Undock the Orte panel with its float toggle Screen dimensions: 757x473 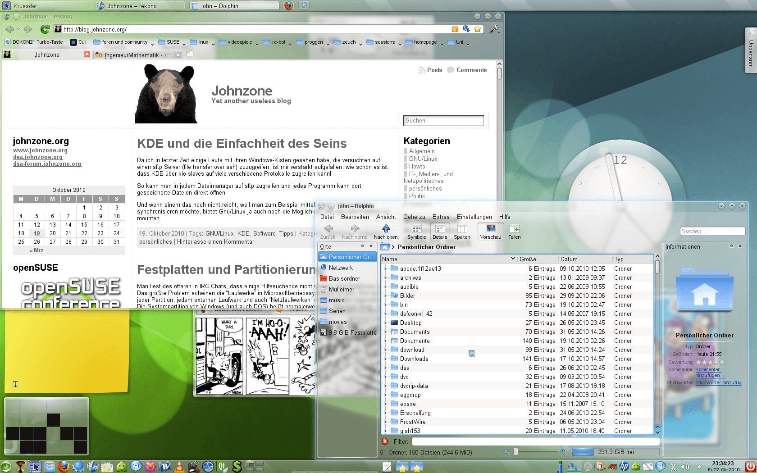tap(362, 246)
